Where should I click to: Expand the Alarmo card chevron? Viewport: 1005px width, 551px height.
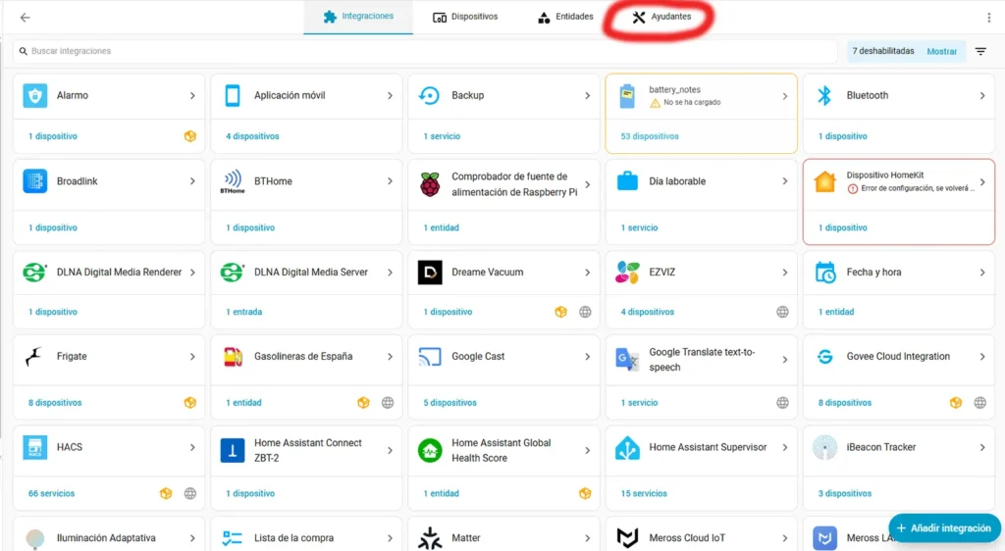tap(192, 95)
